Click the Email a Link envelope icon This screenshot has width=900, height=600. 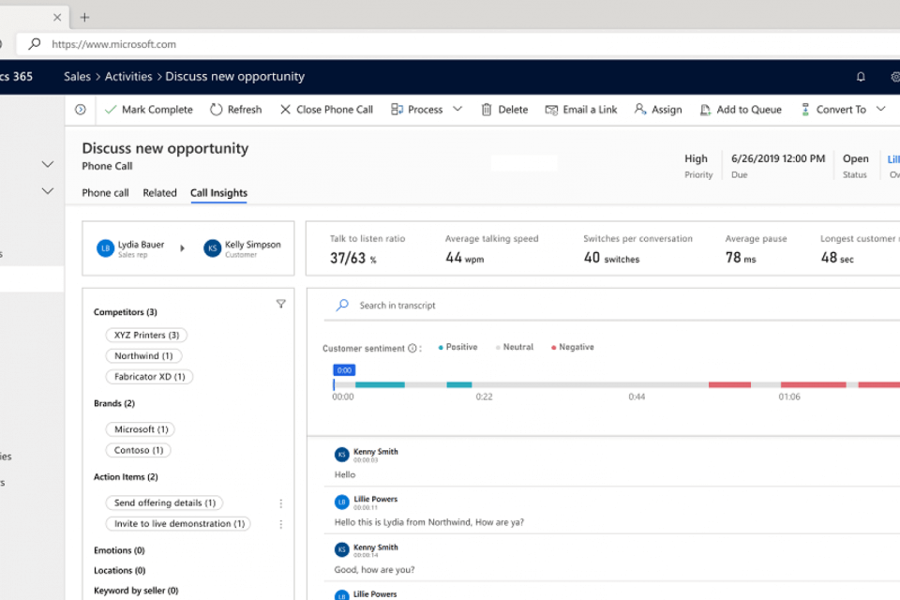551,110
